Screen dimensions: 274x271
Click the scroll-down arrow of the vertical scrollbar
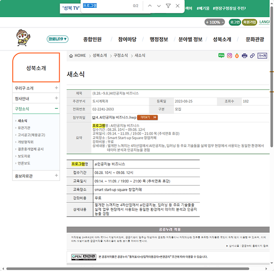coord(272,263)
